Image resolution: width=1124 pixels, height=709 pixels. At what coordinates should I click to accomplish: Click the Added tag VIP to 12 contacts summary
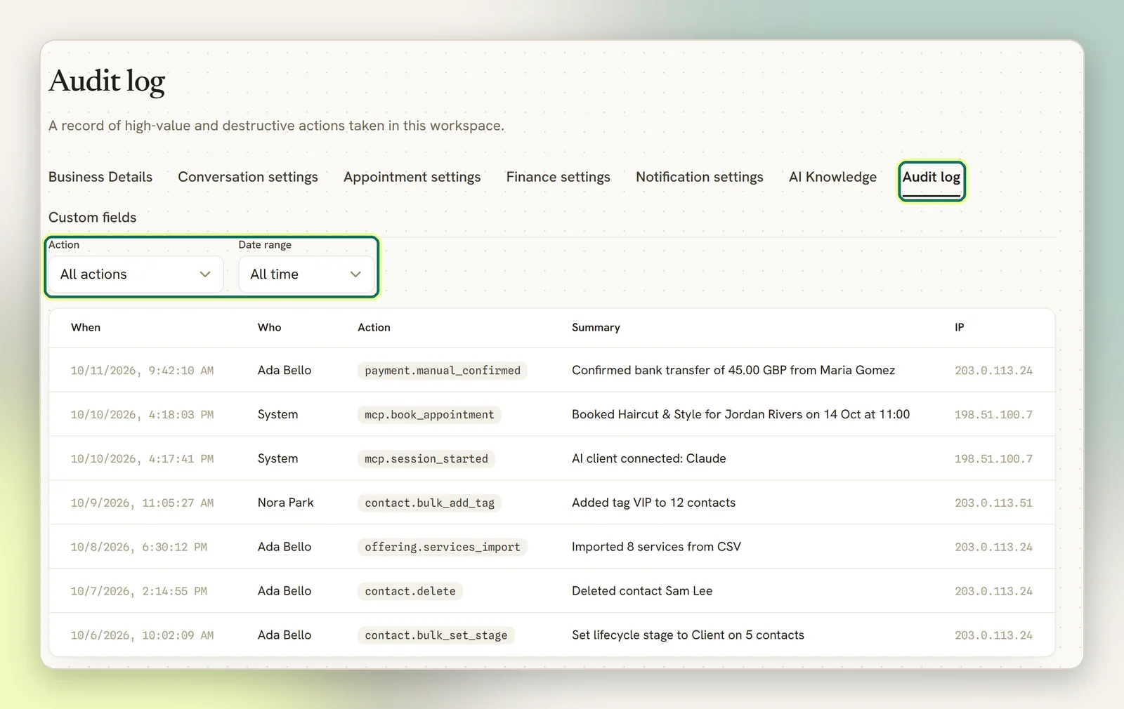[x=653, y=503]
